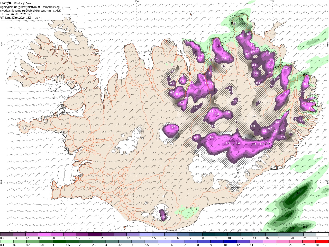Image resolution: width=329 pixels, height=247 pixels.
Task: Click the 20W longitude label on the top edge
Action: [x=137, y=1]
